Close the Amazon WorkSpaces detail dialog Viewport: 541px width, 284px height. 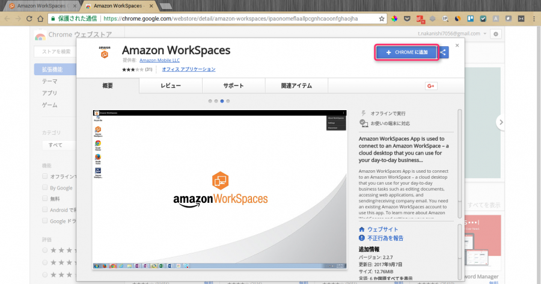coord(457,45)
